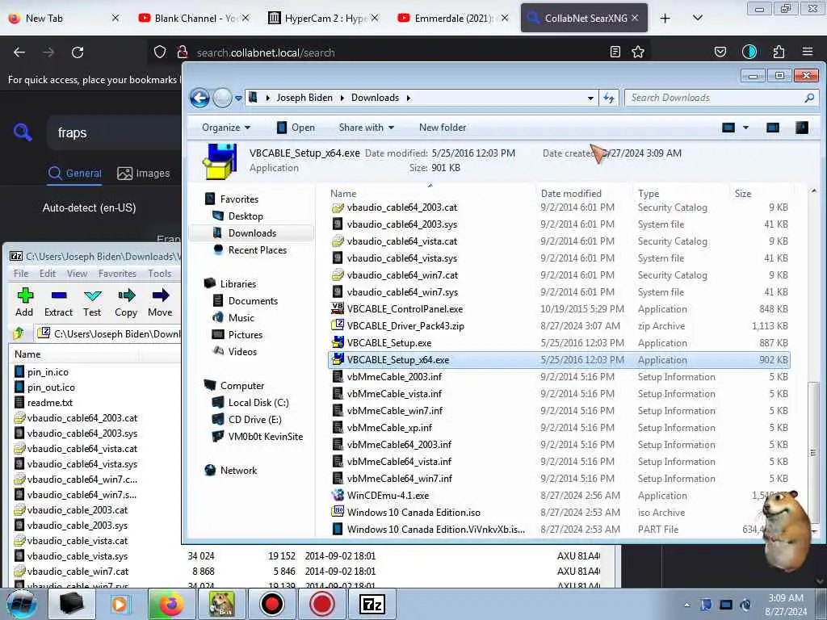Screen dimensions: 827x620
Task: Open Organize dropdown menu
Action: click(226, 128)
